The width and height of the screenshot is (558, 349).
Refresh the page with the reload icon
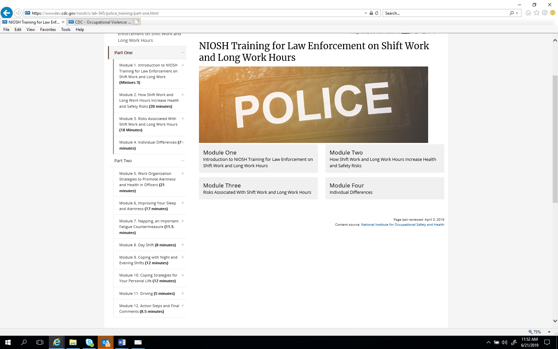tap(377, 13)
